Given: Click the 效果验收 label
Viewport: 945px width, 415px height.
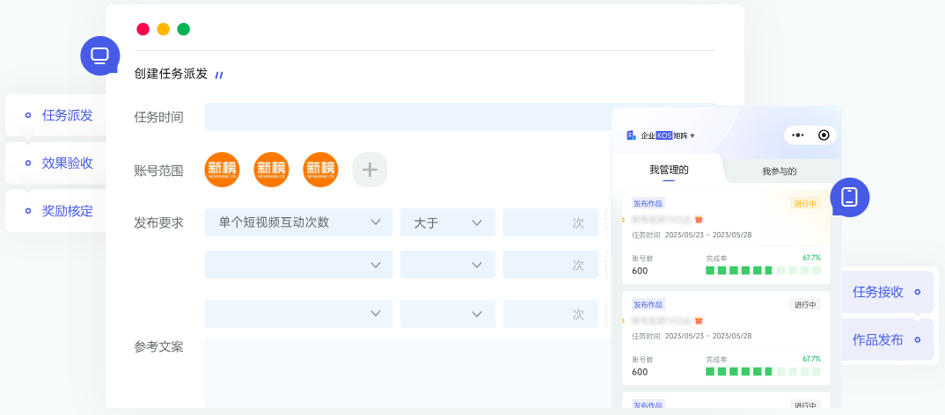Looking at the screenshot, I should pyautogui.click(x=67, y=163).
